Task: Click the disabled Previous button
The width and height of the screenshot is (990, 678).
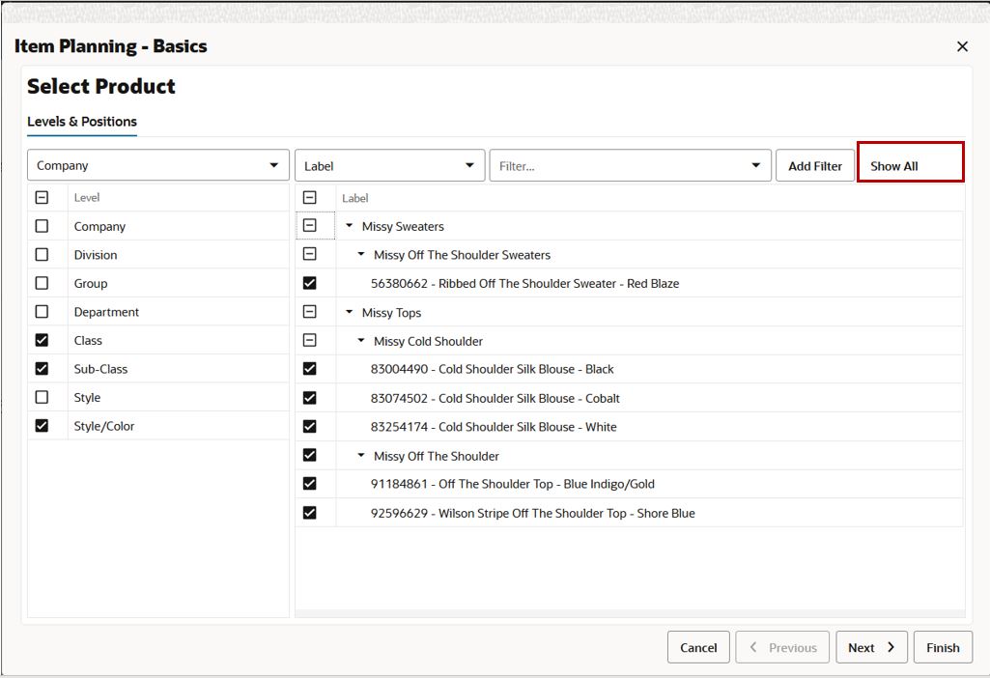Action: (782, 647)
